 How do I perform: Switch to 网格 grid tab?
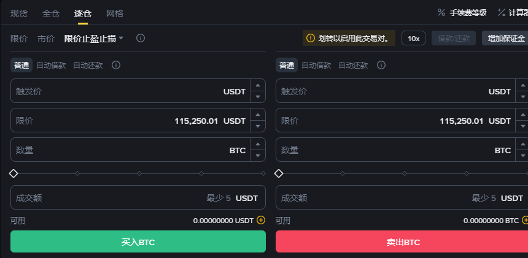(115, 13)
